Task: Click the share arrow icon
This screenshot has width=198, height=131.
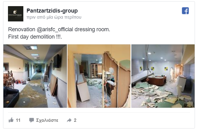Action: coord(69,120)
